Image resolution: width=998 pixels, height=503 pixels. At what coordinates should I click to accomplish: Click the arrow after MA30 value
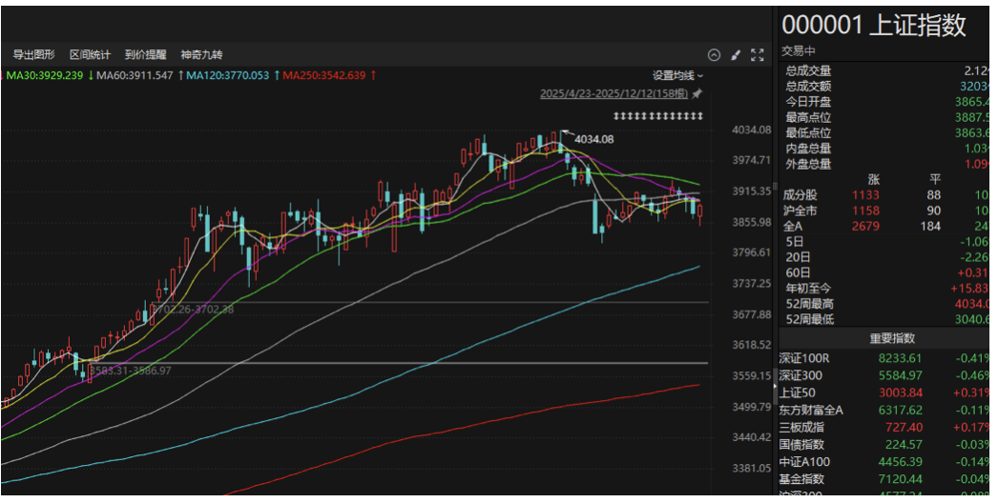tap(91, 75)
